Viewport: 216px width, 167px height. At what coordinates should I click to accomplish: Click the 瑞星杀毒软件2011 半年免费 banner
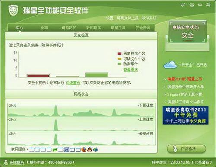(x=185, y=115)
